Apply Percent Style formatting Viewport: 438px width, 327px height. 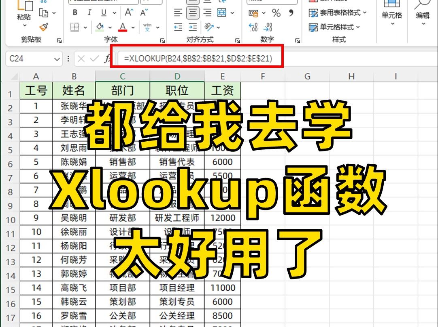click(x=277, y=13)
